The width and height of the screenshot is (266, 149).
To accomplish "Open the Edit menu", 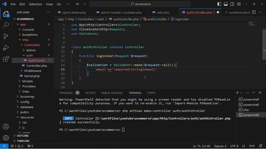I will pos(22,4).
